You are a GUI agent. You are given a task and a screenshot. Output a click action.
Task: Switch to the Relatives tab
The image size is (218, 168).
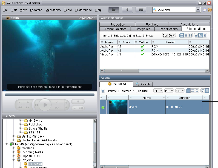click(x=152, y=24)
